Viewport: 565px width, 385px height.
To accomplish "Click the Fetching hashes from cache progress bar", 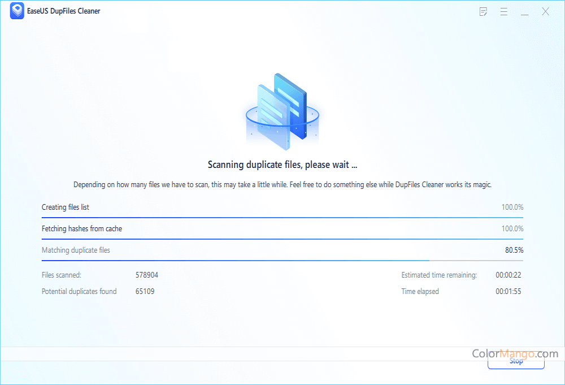I will (x=282, y=239).
